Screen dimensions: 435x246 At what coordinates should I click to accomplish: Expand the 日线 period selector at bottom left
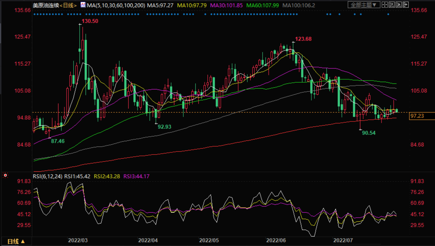coord(16,241)
